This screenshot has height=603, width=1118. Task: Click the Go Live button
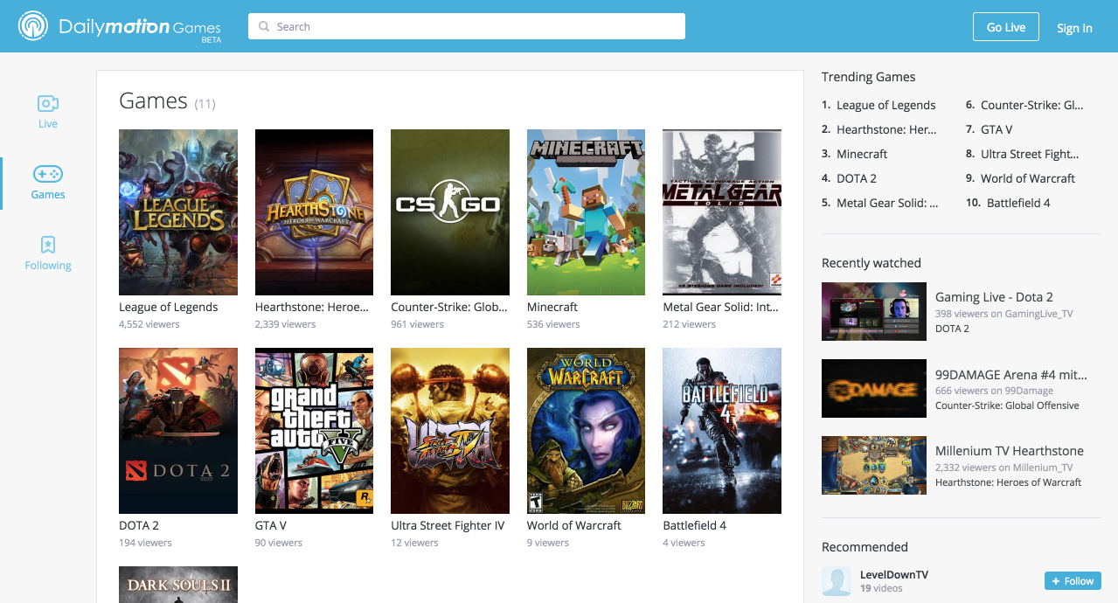(x=1006, y=27)
